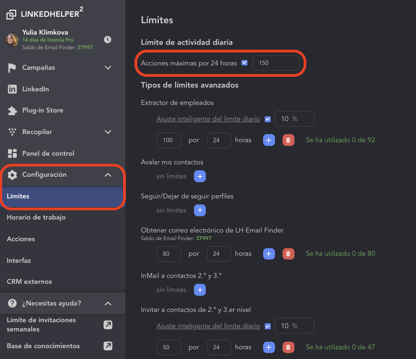Open Plug-in Store puzzle icon

click(x=12, y=110)
